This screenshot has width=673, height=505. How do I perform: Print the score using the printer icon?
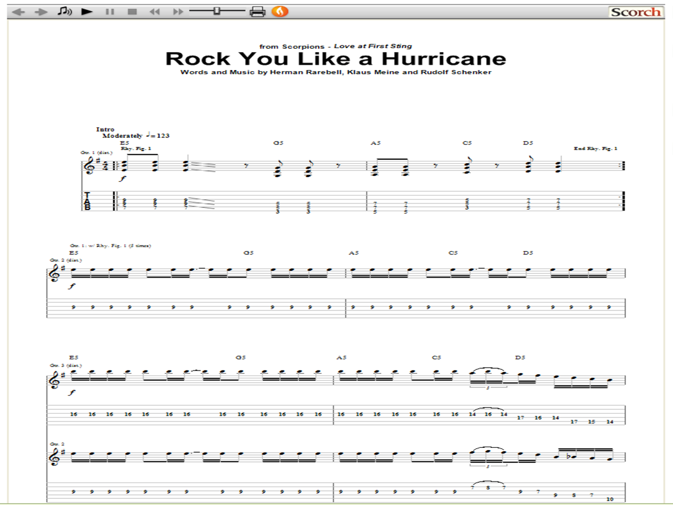pyautogui.click(x=257, y=11)
